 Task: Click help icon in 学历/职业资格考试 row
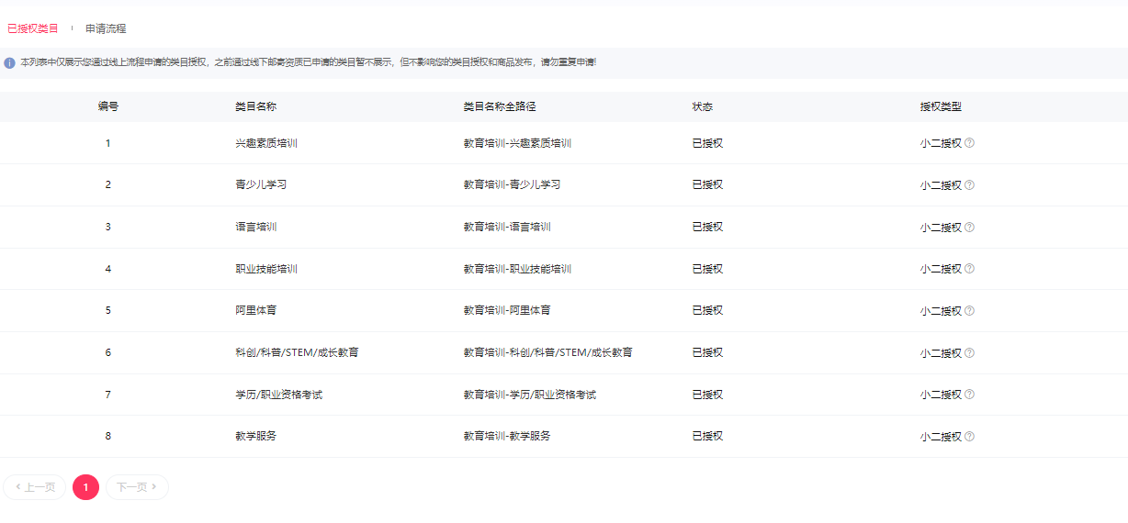[969, 395]
